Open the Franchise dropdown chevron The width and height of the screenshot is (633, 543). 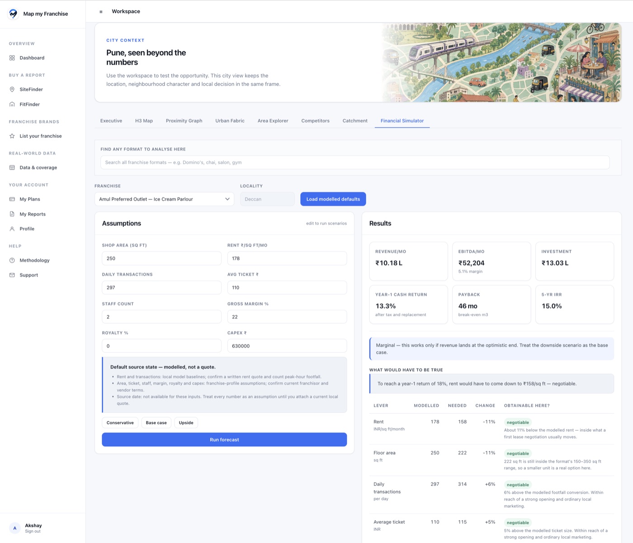pos(227,199)
